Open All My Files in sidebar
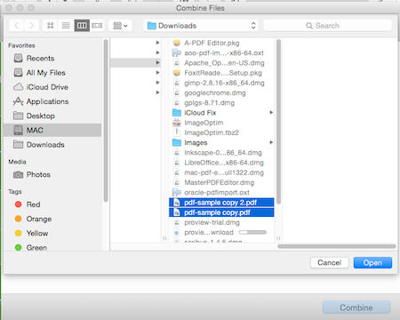 [x=53, y=73]
